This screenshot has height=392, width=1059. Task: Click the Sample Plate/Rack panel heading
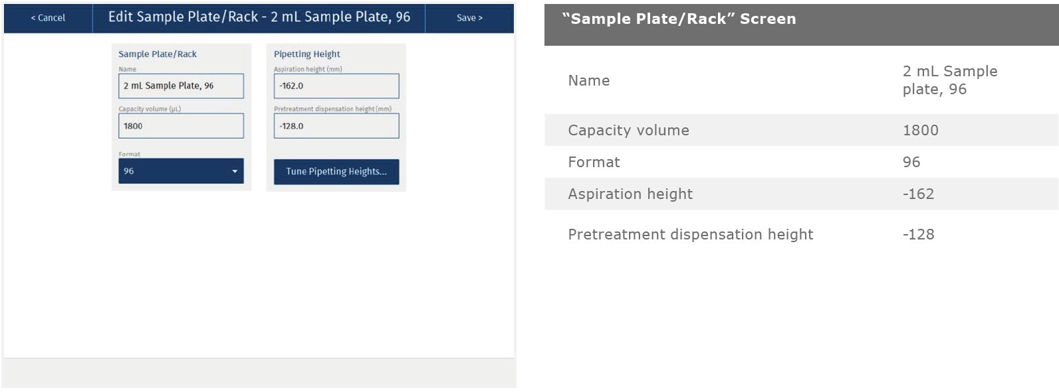158,54
